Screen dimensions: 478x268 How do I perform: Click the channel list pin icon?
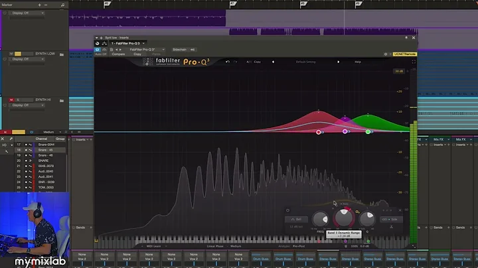tap(11, 139)
